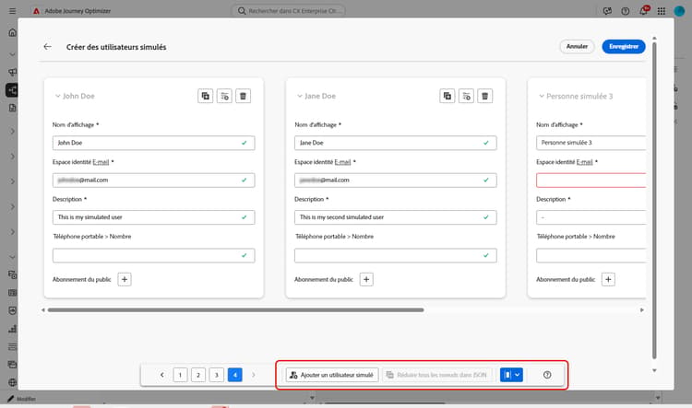692x408 pixels.
Task: Click the Enregistrer button
Action: click(x=624, y=46)
